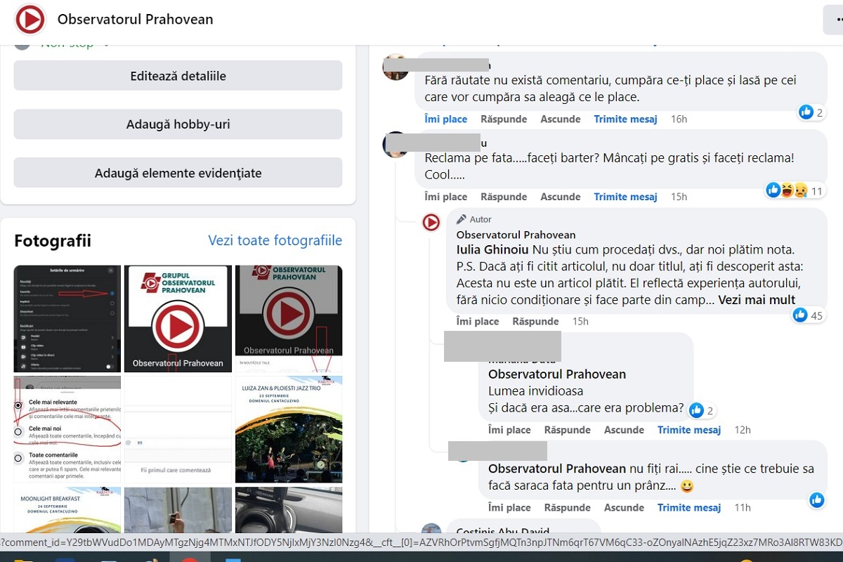Click Ascunde under the barter comment
Image resolution: width=843 pixels, height=562 pixels.
560,197
